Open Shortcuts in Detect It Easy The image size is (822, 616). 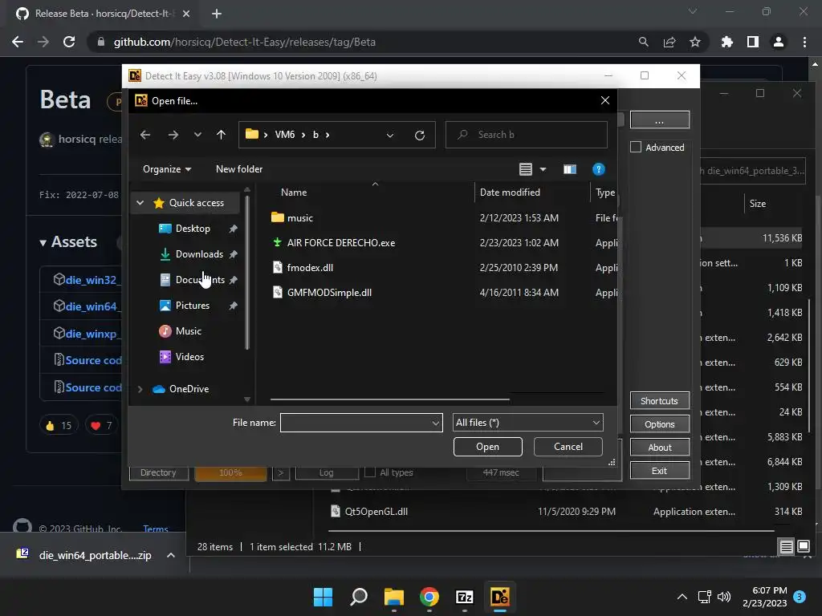[660, 401]
